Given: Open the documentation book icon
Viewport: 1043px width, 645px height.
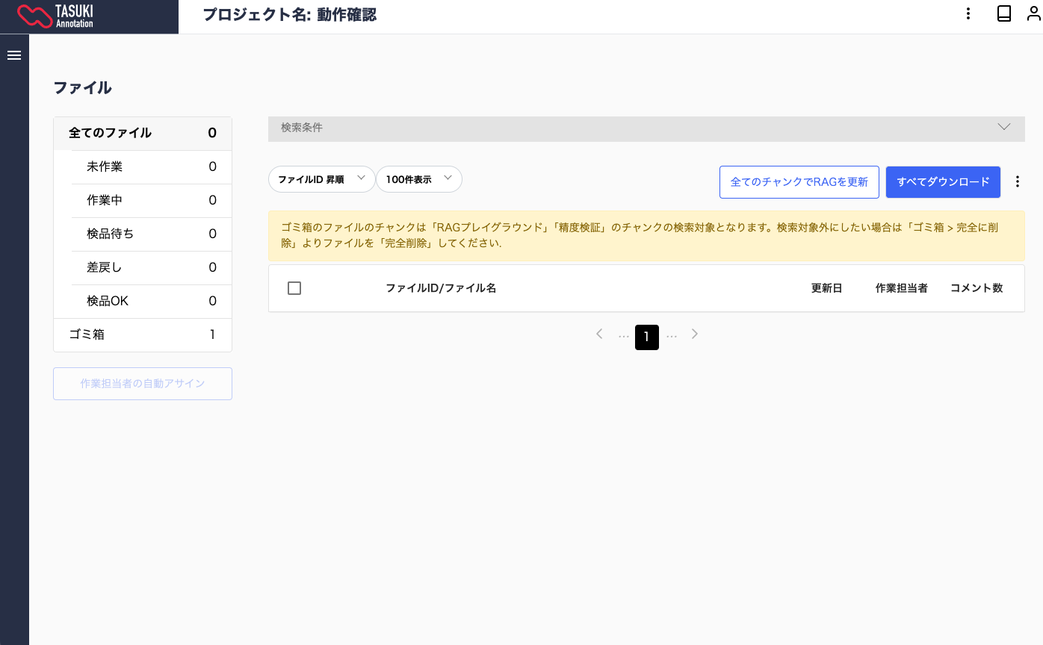Looking at the screenshot, I should pyautogui.click(x=1004, y=13).
